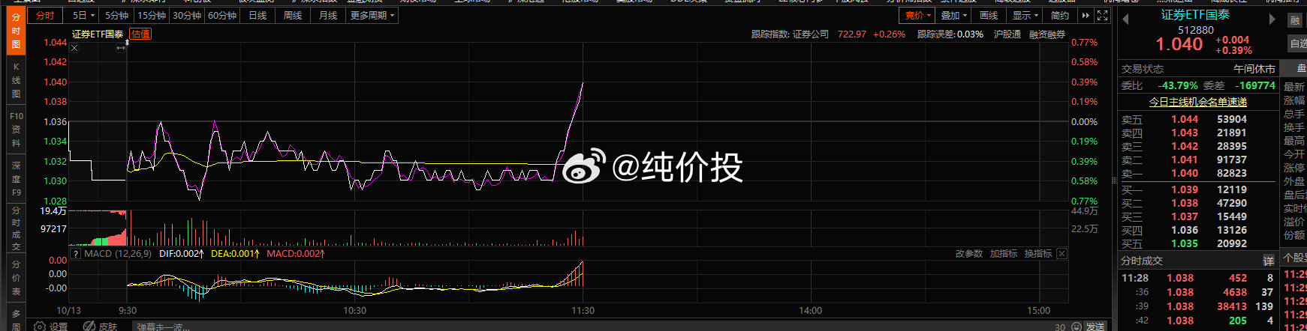
Task: Click the fullscreen chart icon
Action: [1103, 15]
